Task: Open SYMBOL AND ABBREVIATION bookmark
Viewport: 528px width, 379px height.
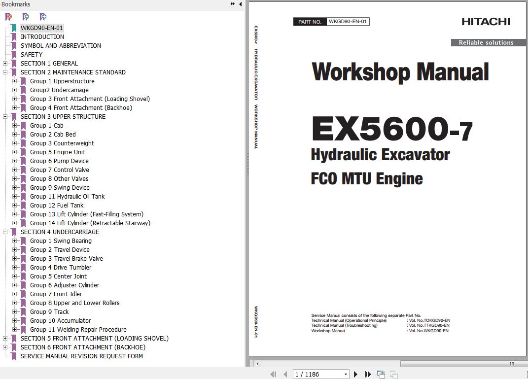Action: [61, 45]
